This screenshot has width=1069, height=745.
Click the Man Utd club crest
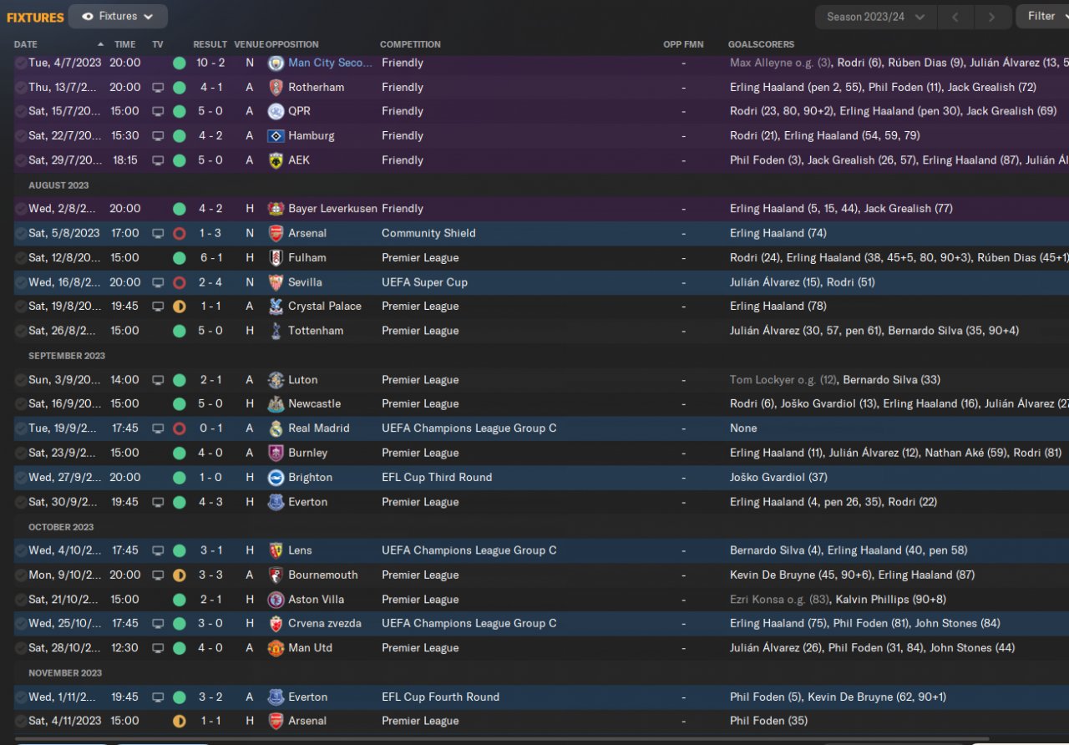pos(276,648)
